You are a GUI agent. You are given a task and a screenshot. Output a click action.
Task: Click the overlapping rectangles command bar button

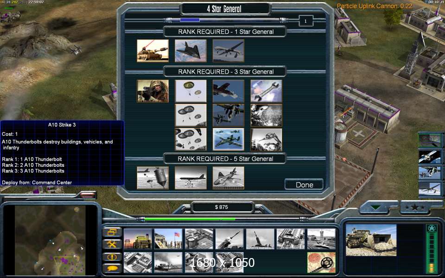click(x=112, y=232)
